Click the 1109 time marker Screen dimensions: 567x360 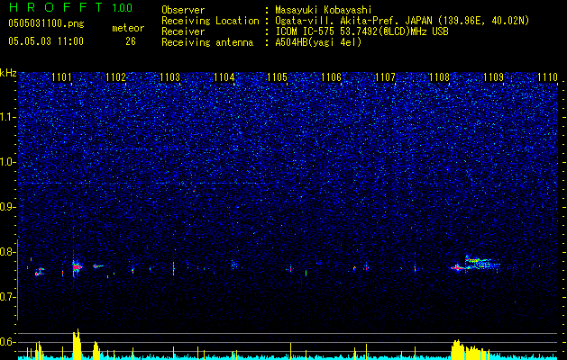[493, 77]
